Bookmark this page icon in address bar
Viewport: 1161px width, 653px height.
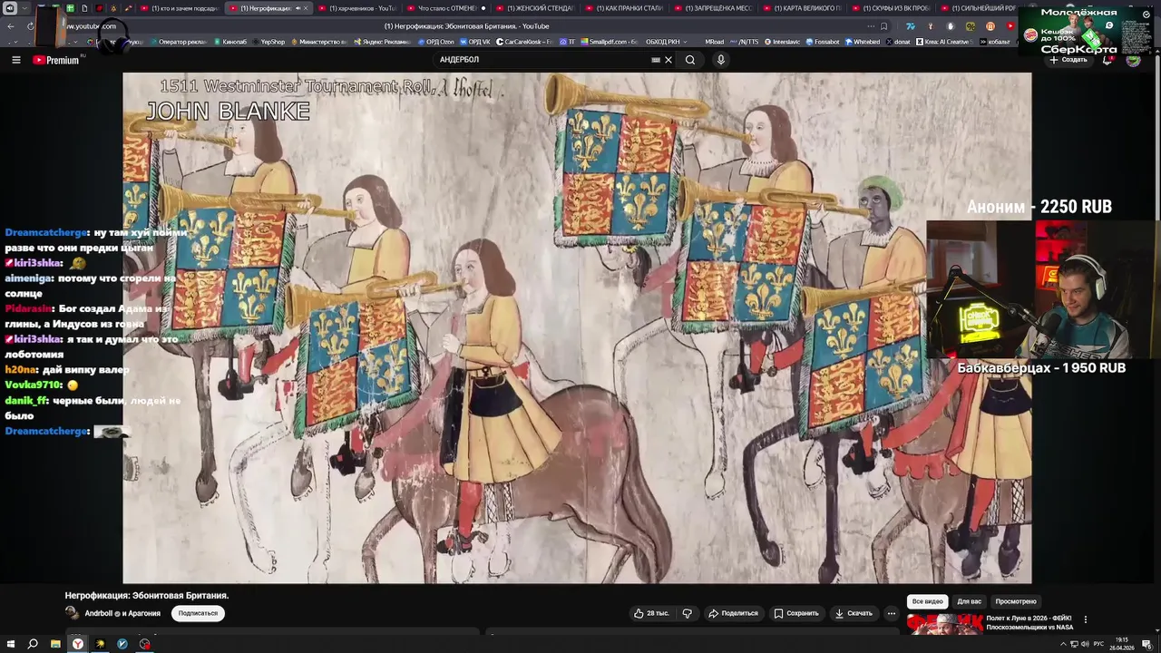(x=883, y=26)
